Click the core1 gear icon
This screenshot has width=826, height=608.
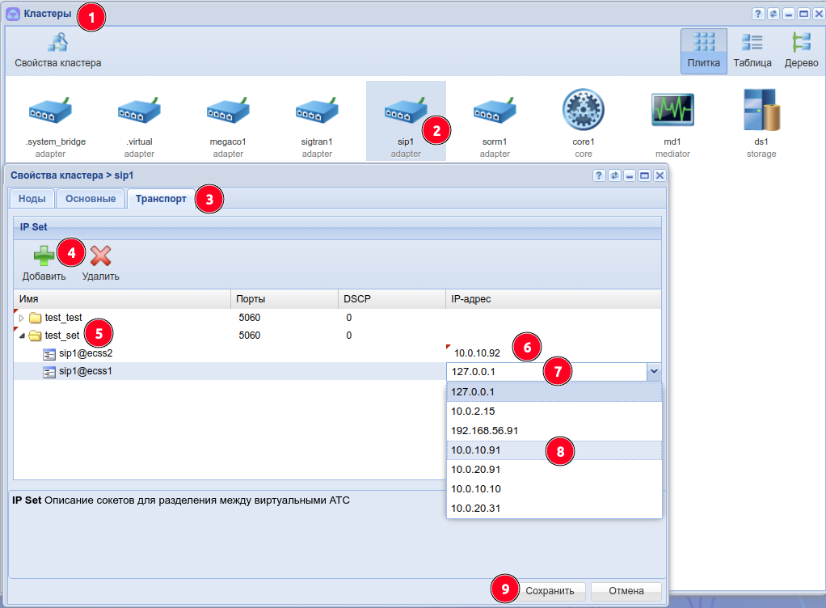[x=583, y=110]
